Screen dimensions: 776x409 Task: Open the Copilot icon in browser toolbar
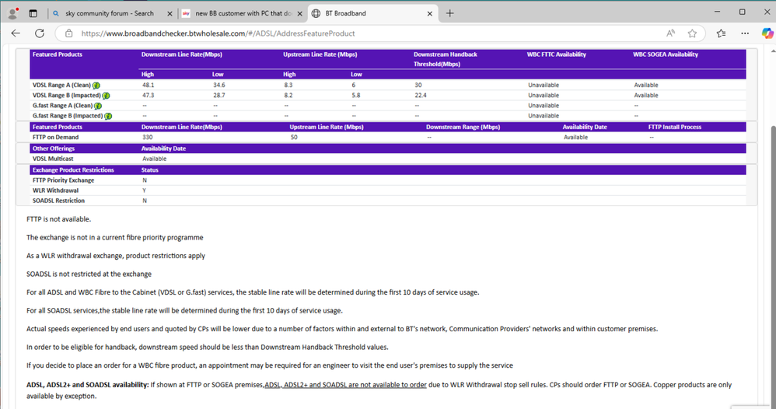766,33
